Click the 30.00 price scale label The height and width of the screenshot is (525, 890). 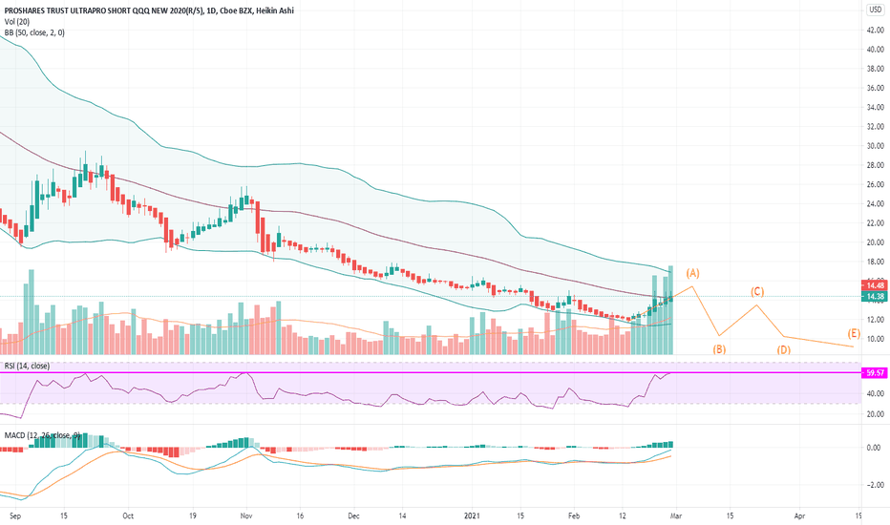click(x=876, y=146)
